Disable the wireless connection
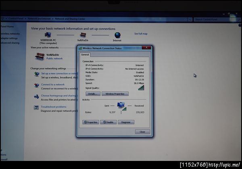This screenshot has height=169, width=242. point(108,122)
